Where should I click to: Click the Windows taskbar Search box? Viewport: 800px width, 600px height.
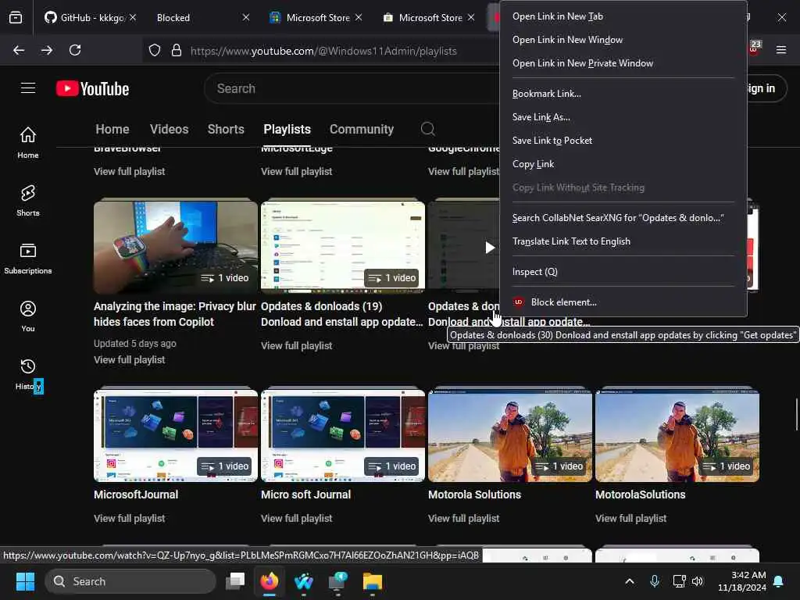[x=130, y=581]
